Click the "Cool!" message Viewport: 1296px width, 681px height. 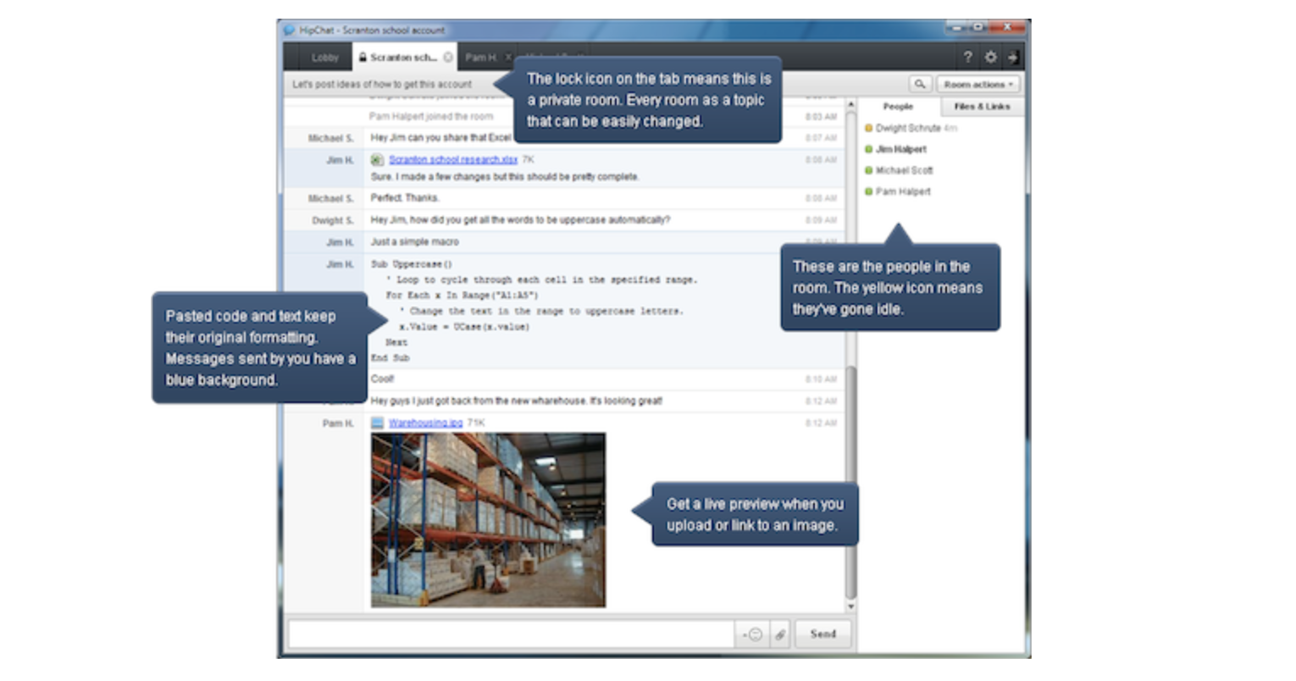382,379
